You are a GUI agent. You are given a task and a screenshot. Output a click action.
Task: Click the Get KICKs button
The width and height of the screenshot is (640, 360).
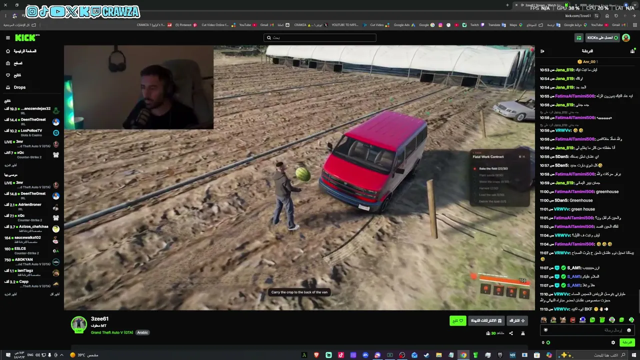[x=602, y=37]
